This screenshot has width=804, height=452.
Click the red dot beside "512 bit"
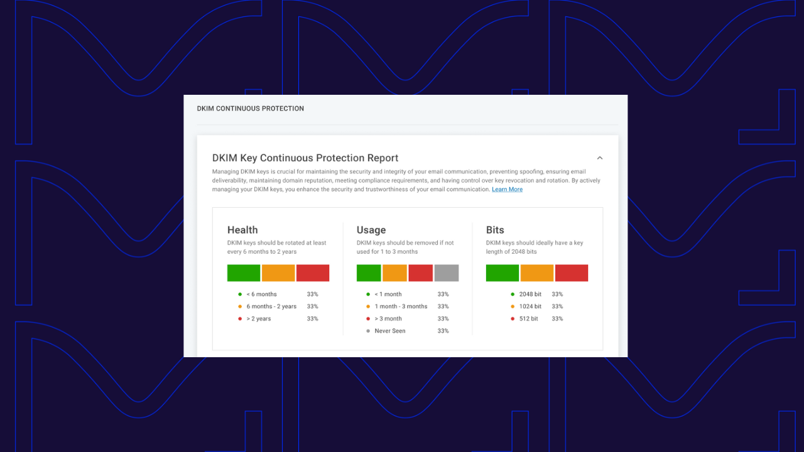coord(513,318)
